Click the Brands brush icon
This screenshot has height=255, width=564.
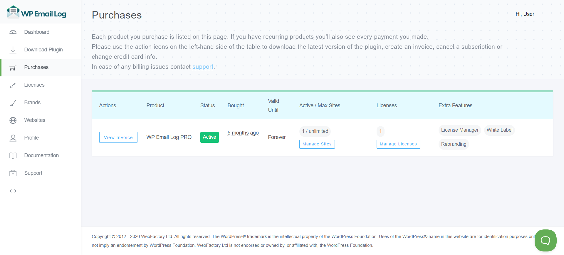point(13,103)
